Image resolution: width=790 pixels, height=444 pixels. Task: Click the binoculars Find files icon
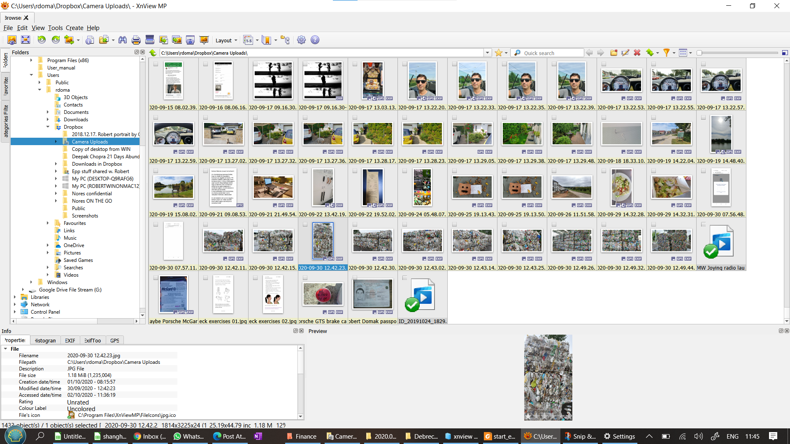click(123, 40)
